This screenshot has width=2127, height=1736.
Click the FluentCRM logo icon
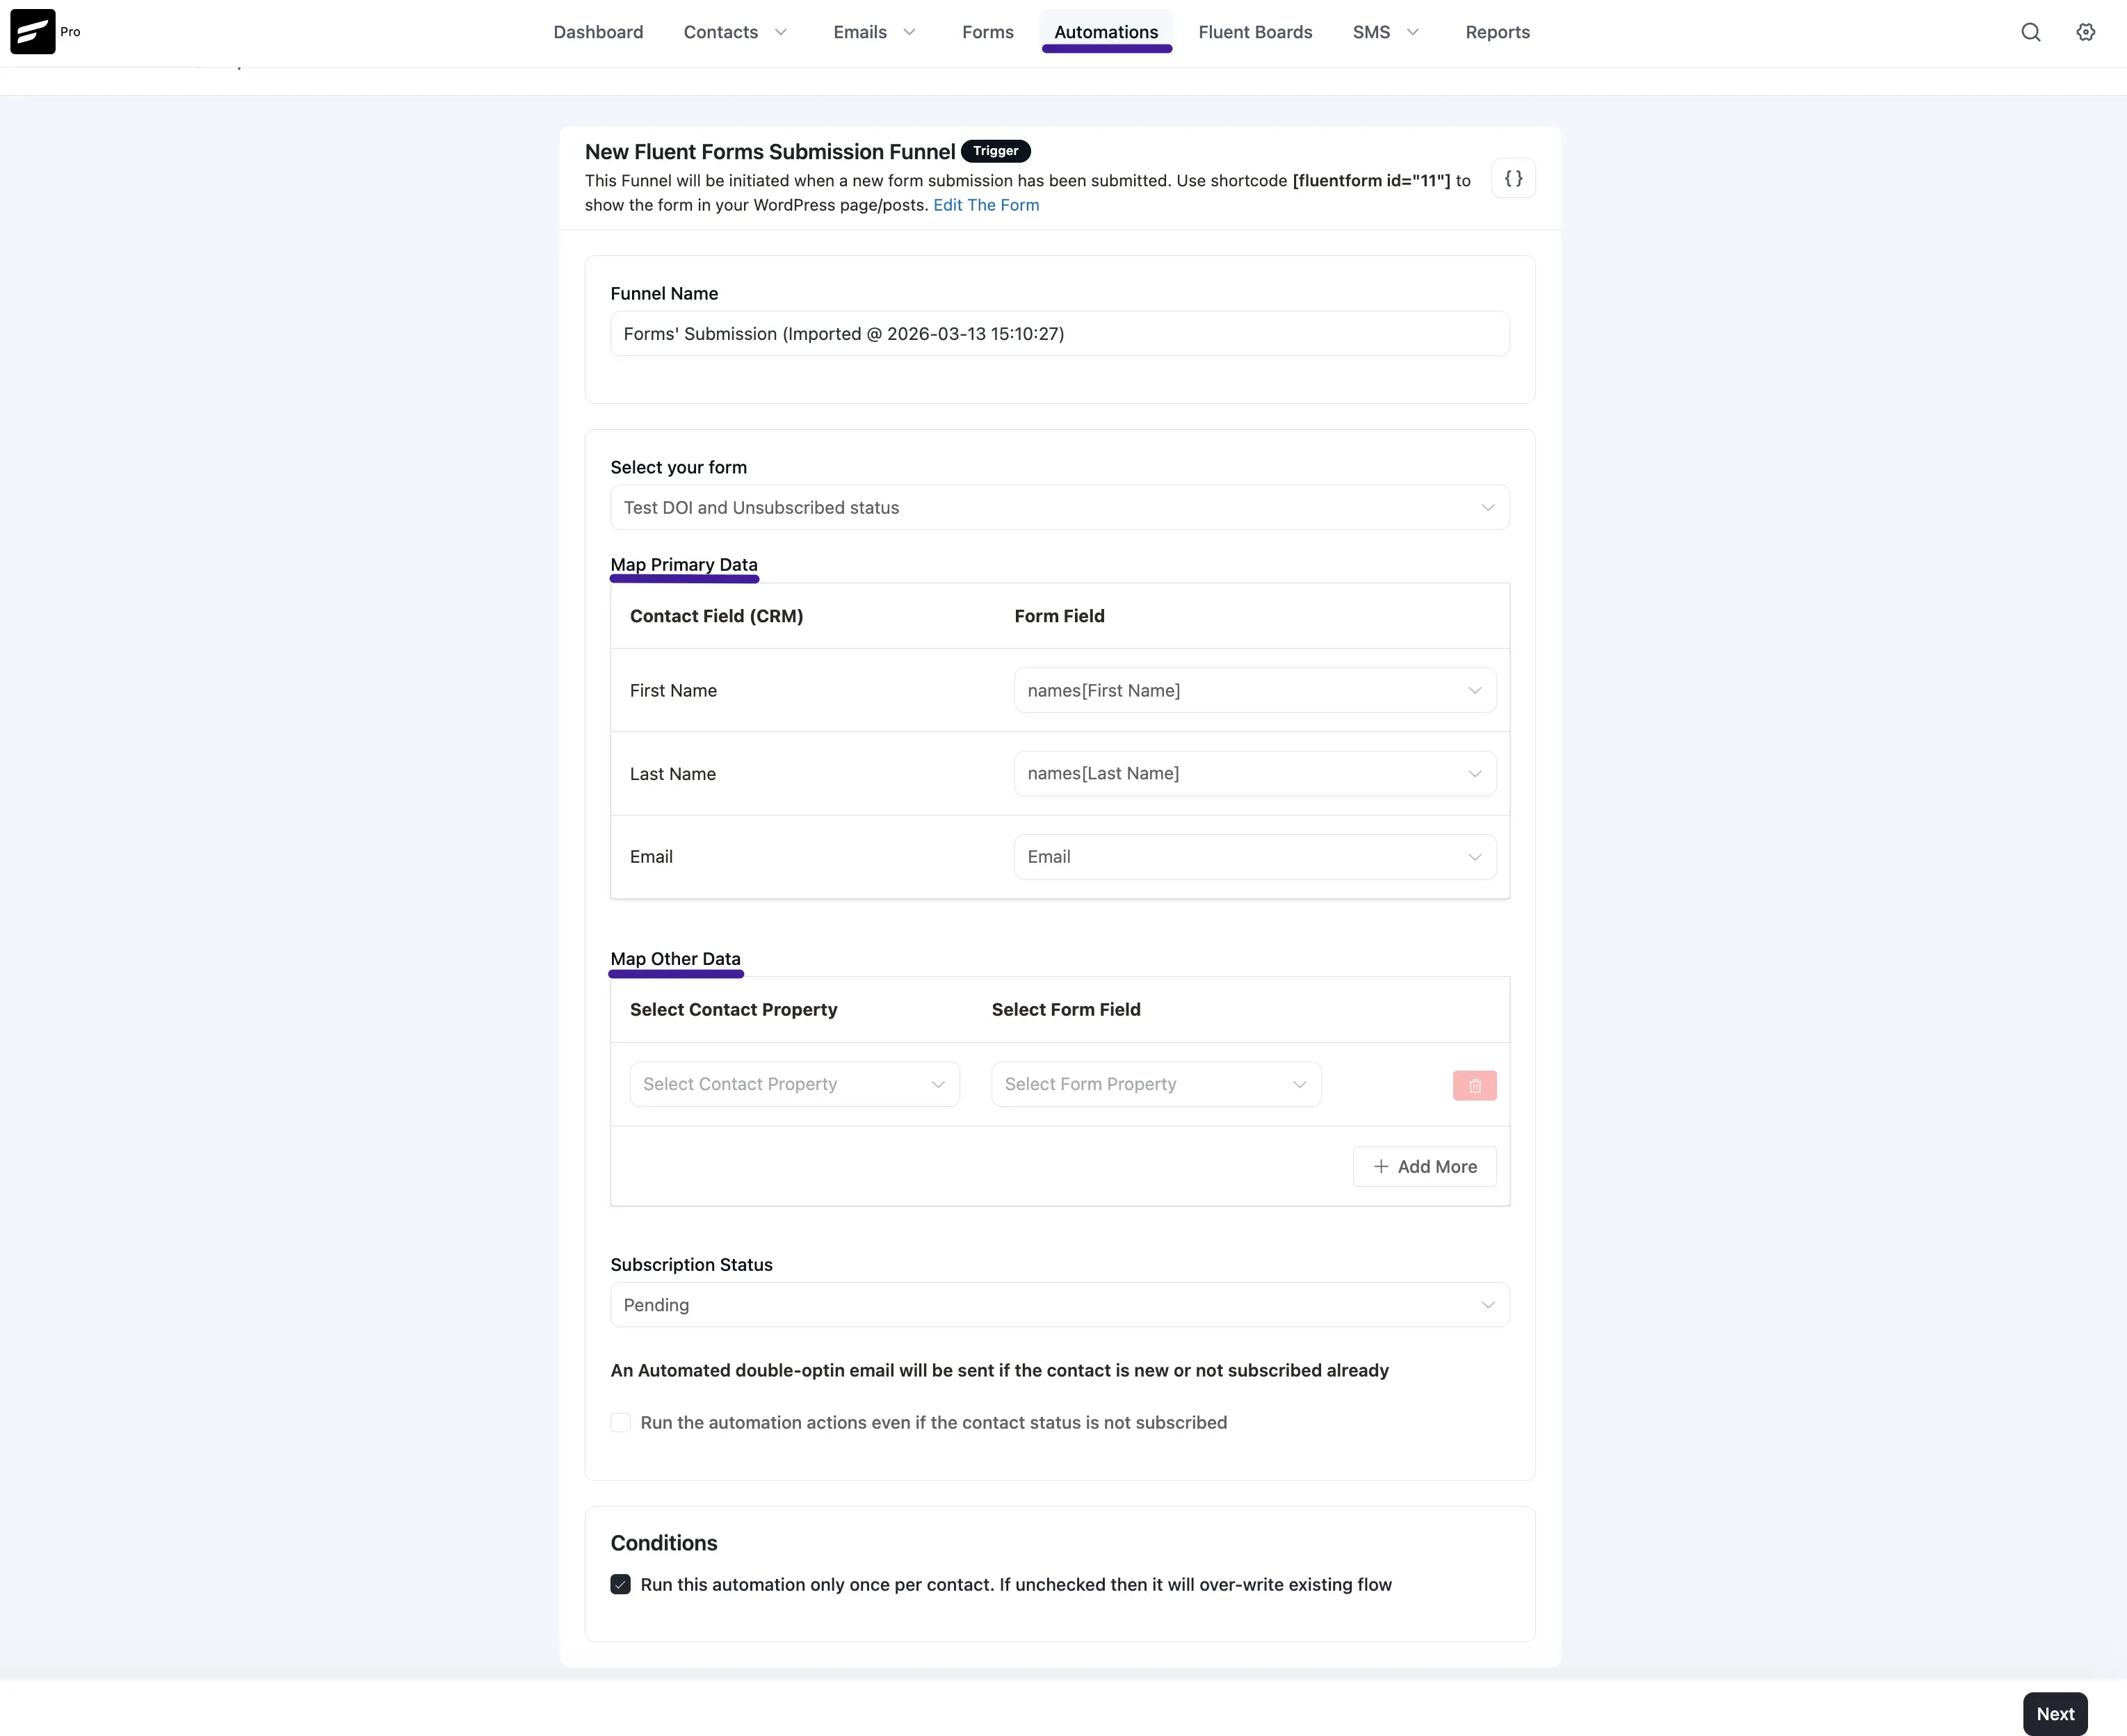pyautogui.click(x=33, y=32)
